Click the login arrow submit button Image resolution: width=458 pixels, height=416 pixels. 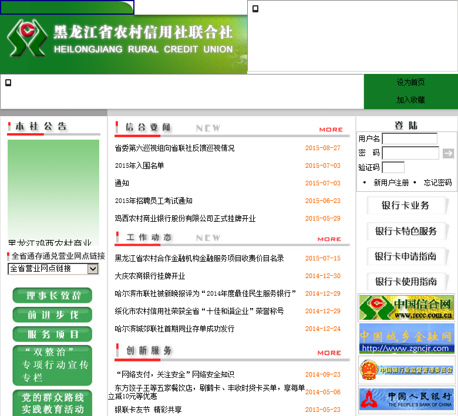[x=448, y=153]
